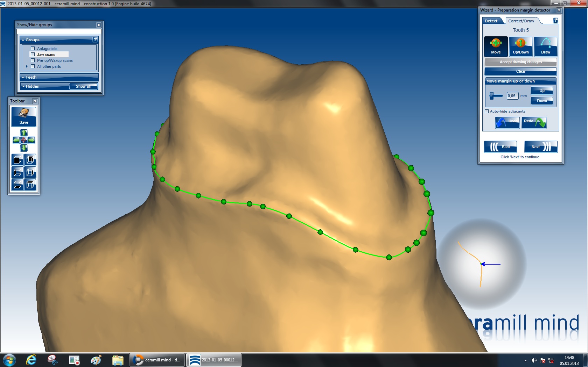Switch to the Correct/Draw tab
This screenshot has height=367, width=588.
point(521,21)
